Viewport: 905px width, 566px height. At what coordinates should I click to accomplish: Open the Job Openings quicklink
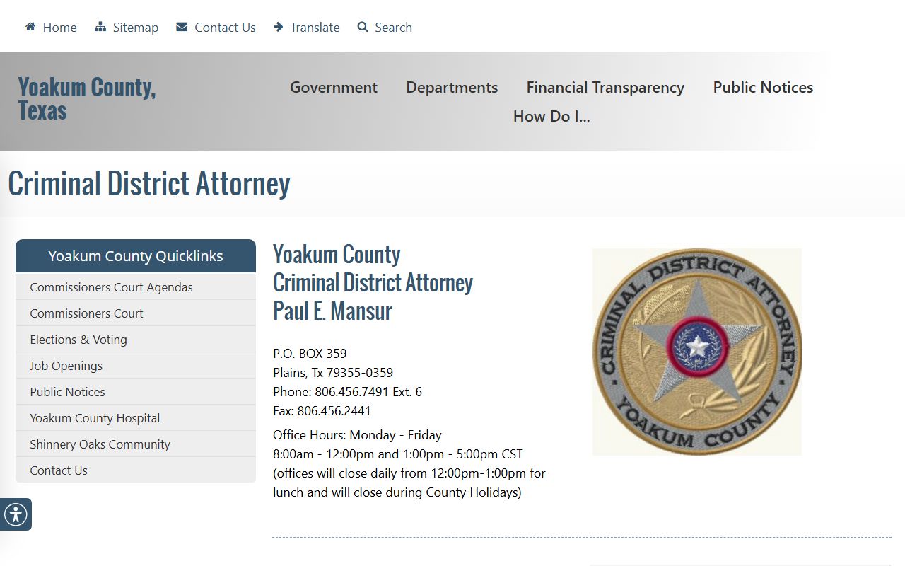pyautogui.click(x=136, y=366)
